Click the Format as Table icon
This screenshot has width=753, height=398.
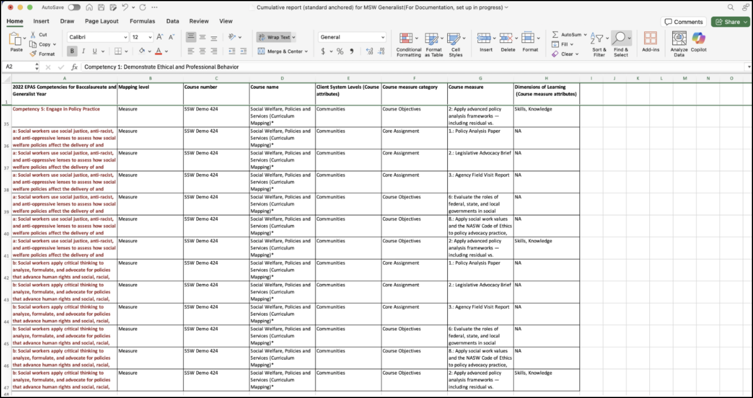[431, 39]
